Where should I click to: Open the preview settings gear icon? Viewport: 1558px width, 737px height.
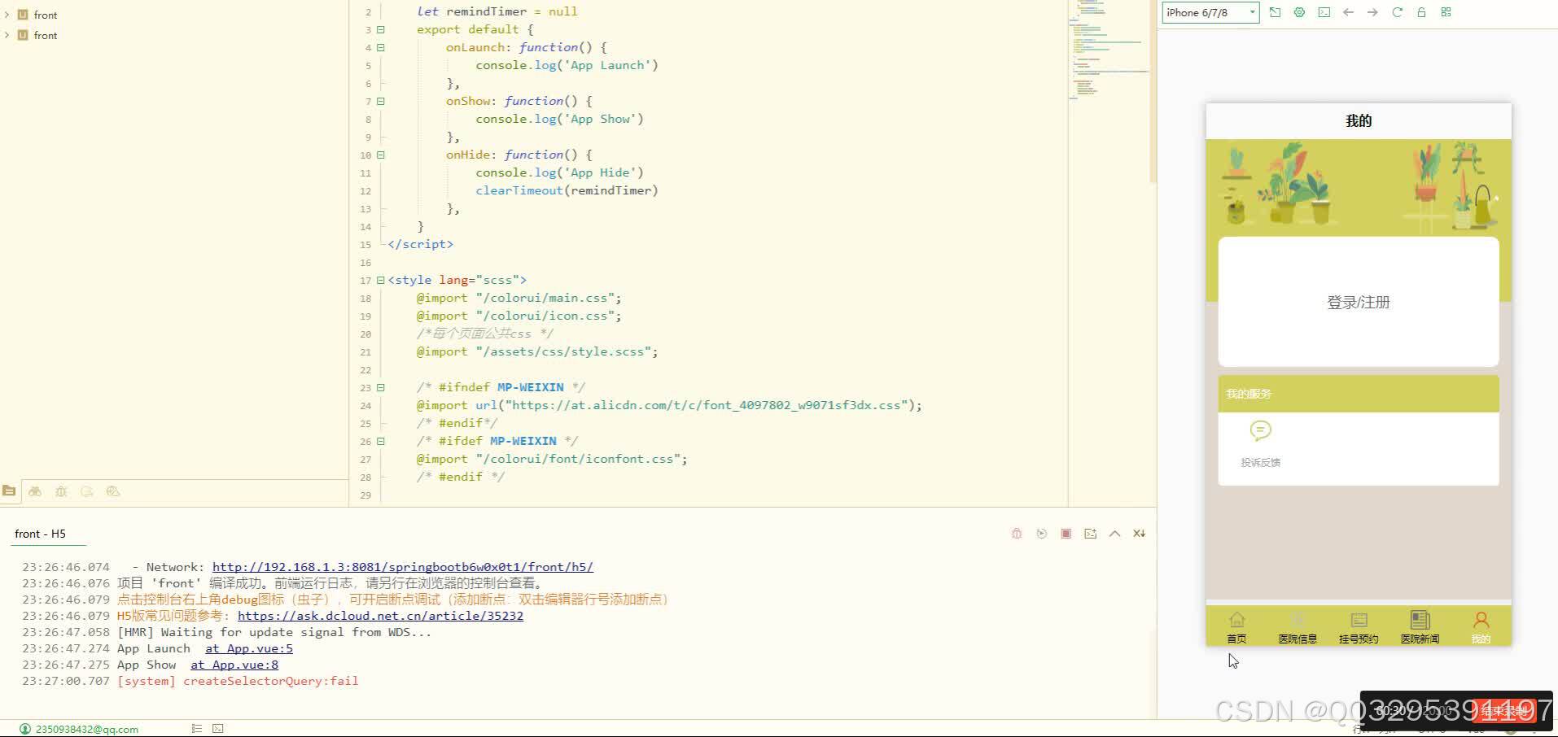[x=1300, y=12]
